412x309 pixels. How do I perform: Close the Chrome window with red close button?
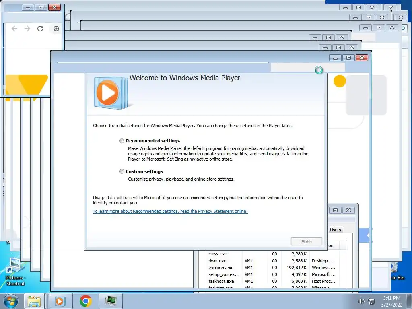54,7
